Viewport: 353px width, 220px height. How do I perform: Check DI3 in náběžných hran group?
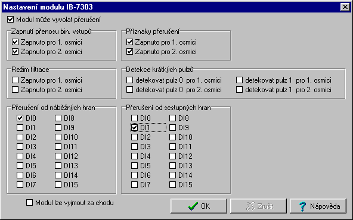pos(20,147)
